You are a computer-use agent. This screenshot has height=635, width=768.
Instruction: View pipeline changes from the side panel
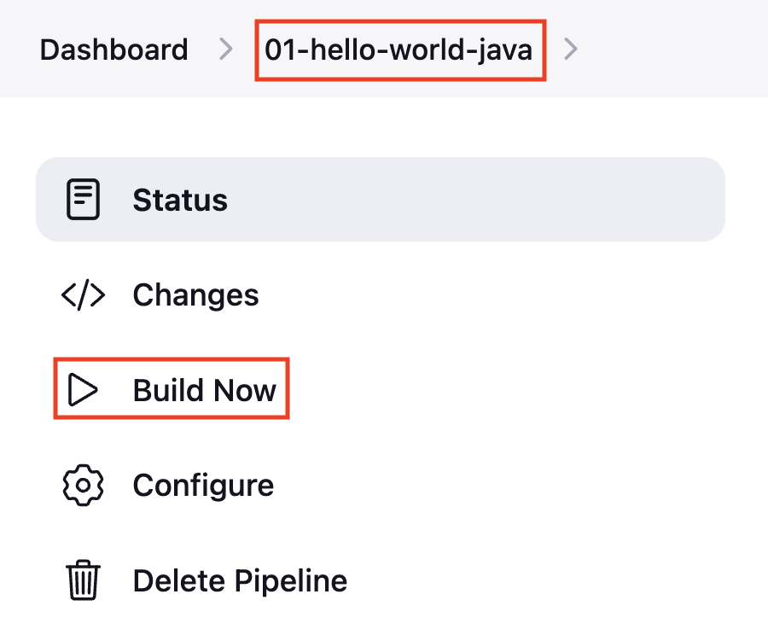[x=195, y=295]
